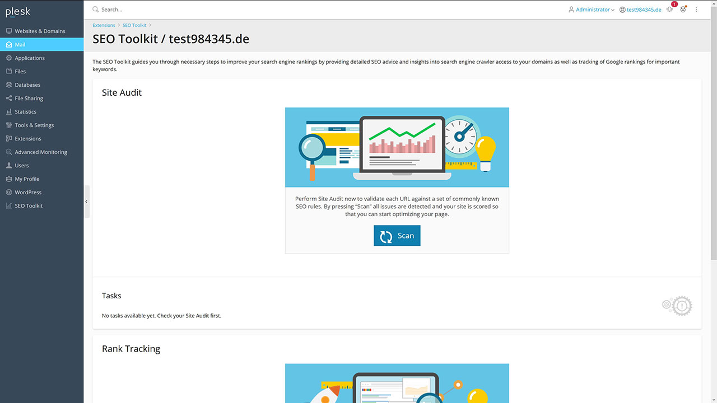Click the Databases stack icon
Screen dimensions: 717x403
(9, 85)
